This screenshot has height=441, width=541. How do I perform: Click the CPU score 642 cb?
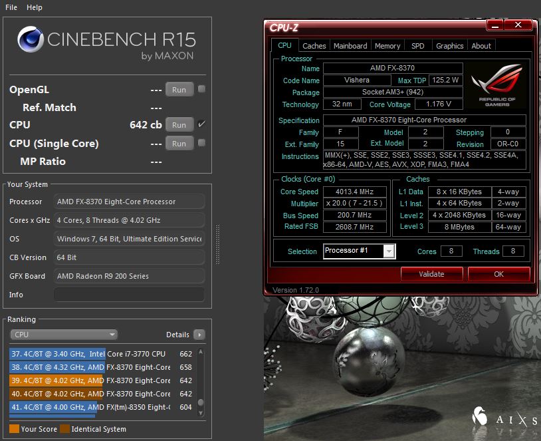tap(146, 125)
